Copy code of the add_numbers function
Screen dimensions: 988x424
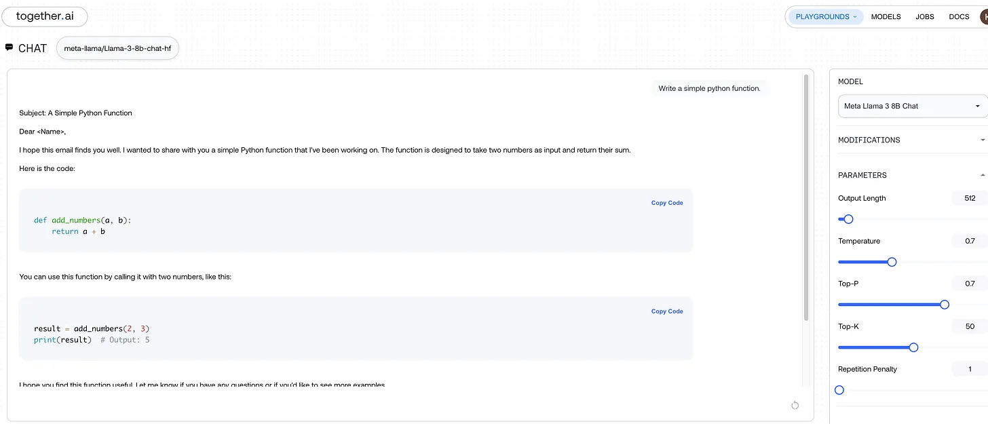tap(666, 203)
